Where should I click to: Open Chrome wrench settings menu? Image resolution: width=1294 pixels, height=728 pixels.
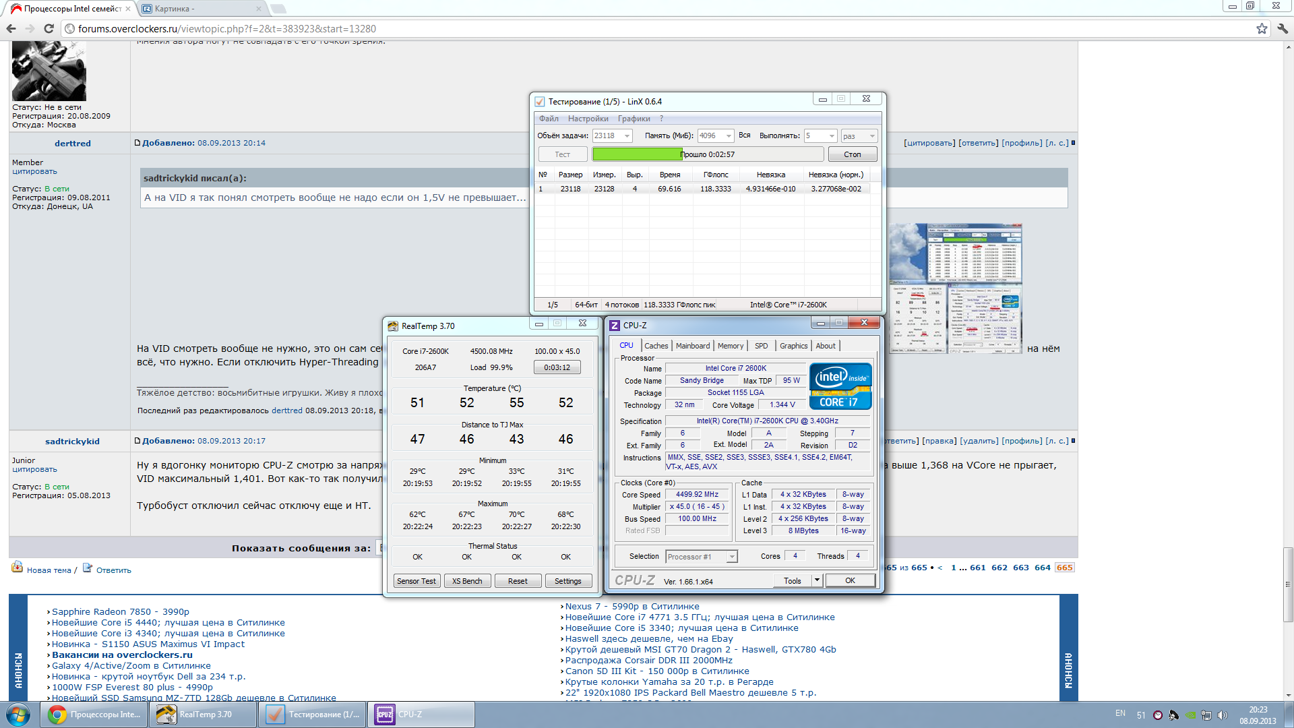pos(1283,28)
